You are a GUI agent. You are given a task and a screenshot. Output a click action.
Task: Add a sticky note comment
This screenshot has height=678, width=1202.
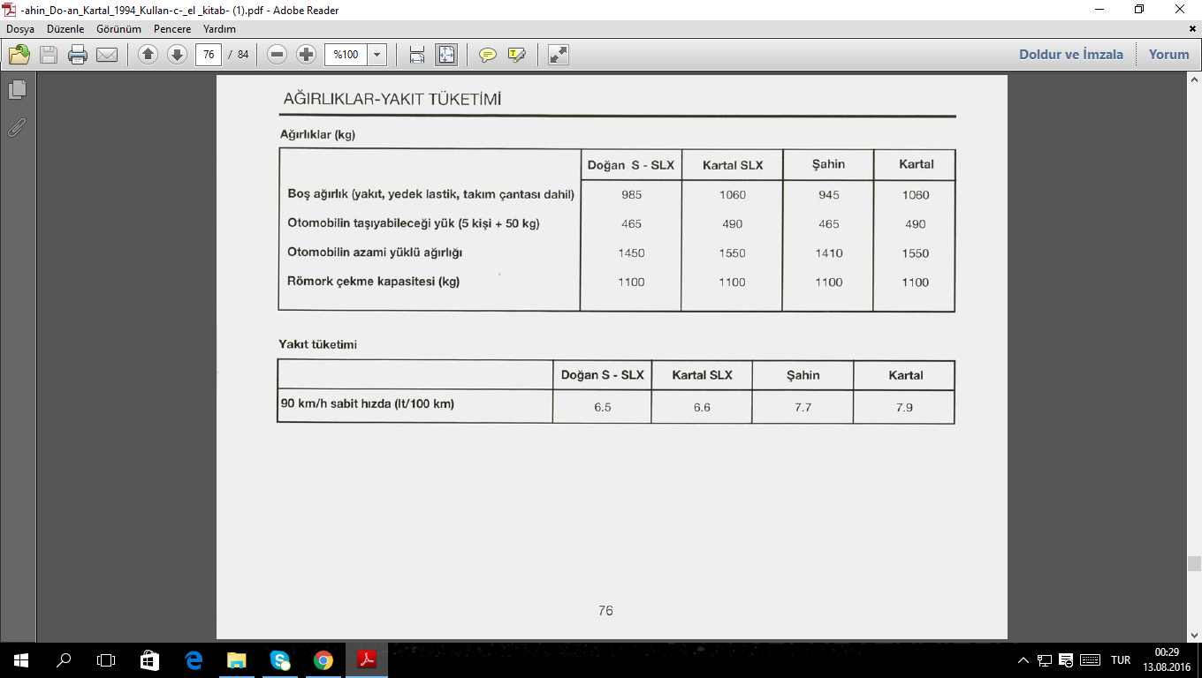(487, 55)
